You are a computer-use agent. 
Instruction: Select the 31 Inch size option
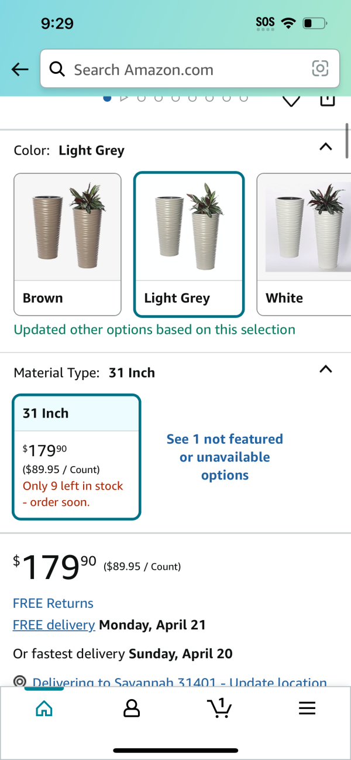tap(77, 457)
